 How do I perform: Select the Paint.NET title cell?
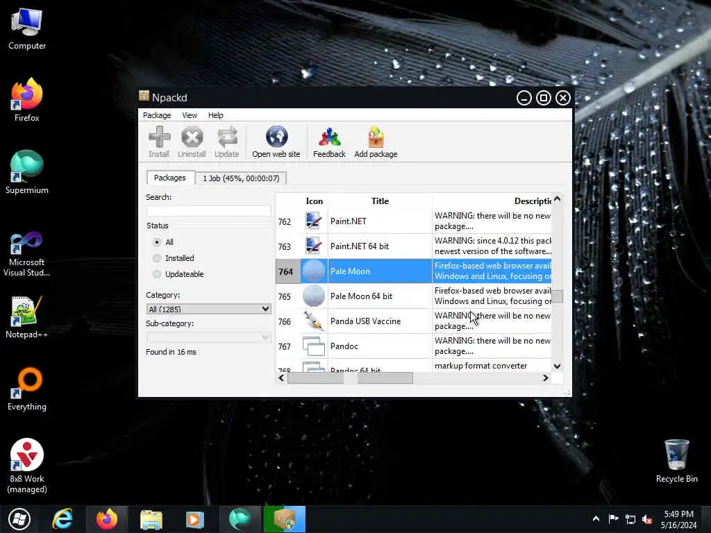380,221
